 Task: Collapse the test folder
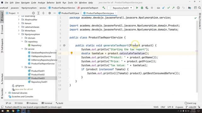[x=22, y=67]
